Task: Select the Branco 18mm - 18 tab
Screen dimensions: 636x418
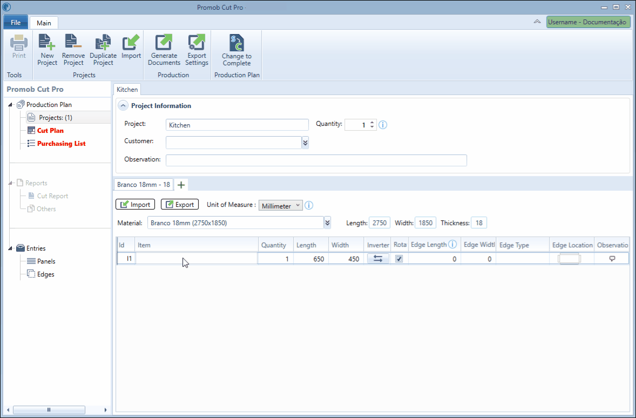Action: click(x=144, y=185)
